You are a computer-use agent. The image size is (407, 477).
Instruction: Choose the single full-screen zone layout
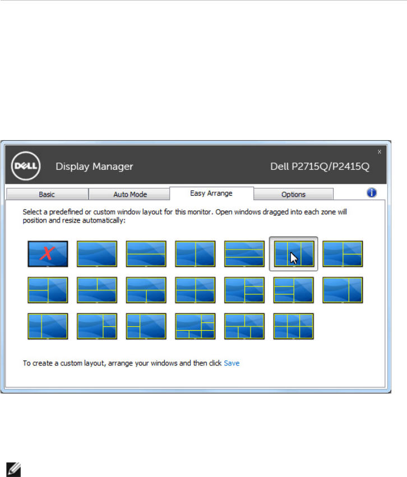(97, 254)
